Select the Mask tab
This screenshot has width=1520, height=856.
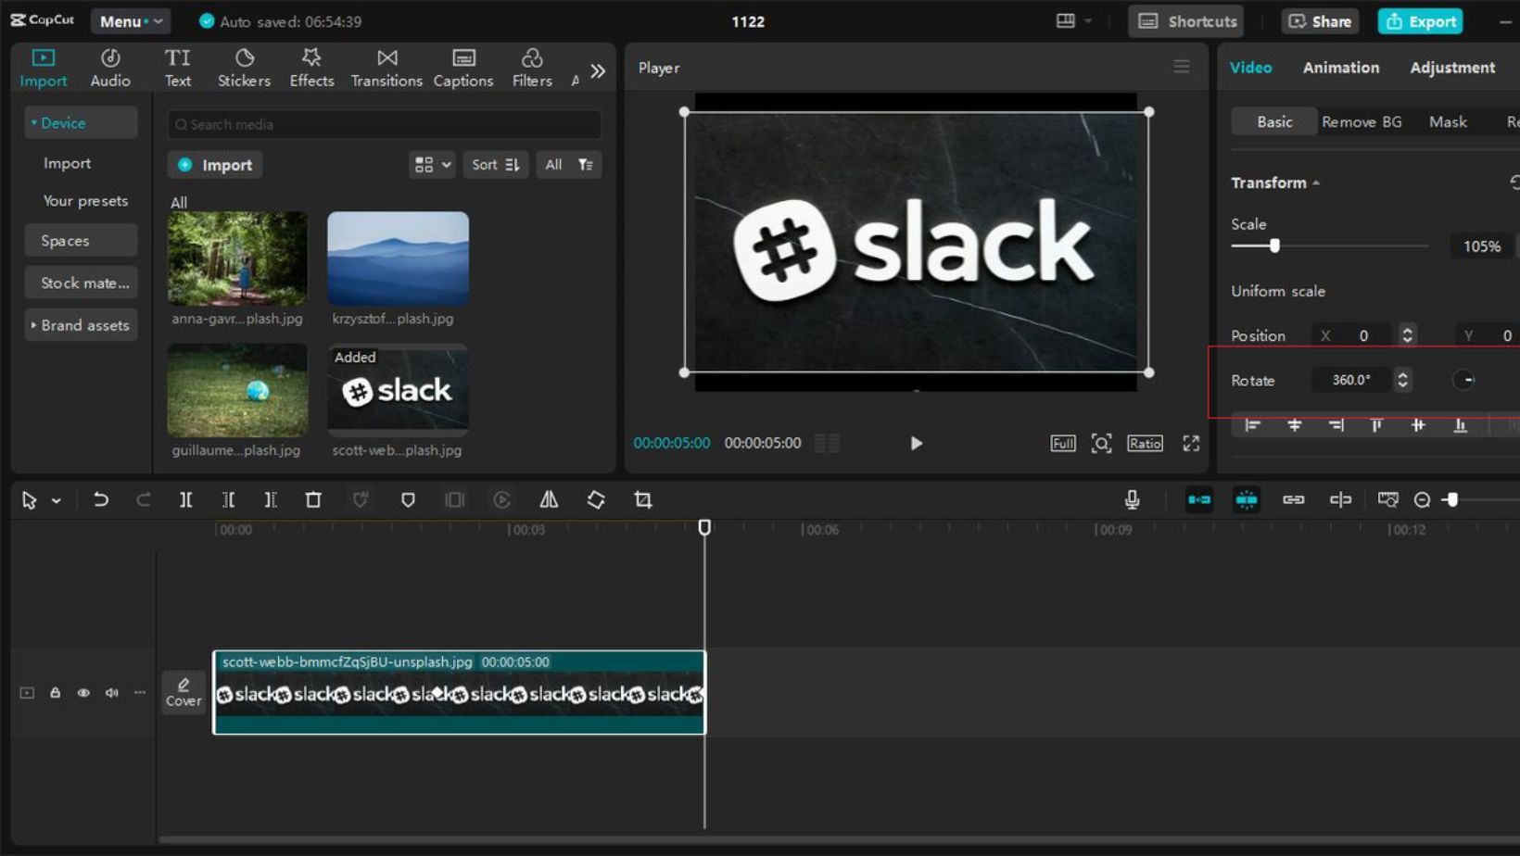(x=1448, y=121)
